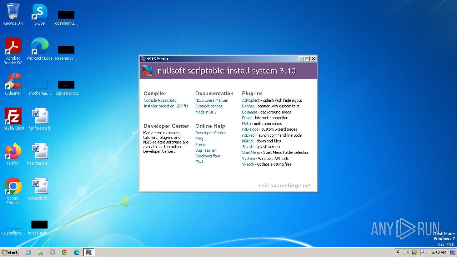Click the Show desktop button
Viewport: 457px width, 257px height.
(453, 252)
